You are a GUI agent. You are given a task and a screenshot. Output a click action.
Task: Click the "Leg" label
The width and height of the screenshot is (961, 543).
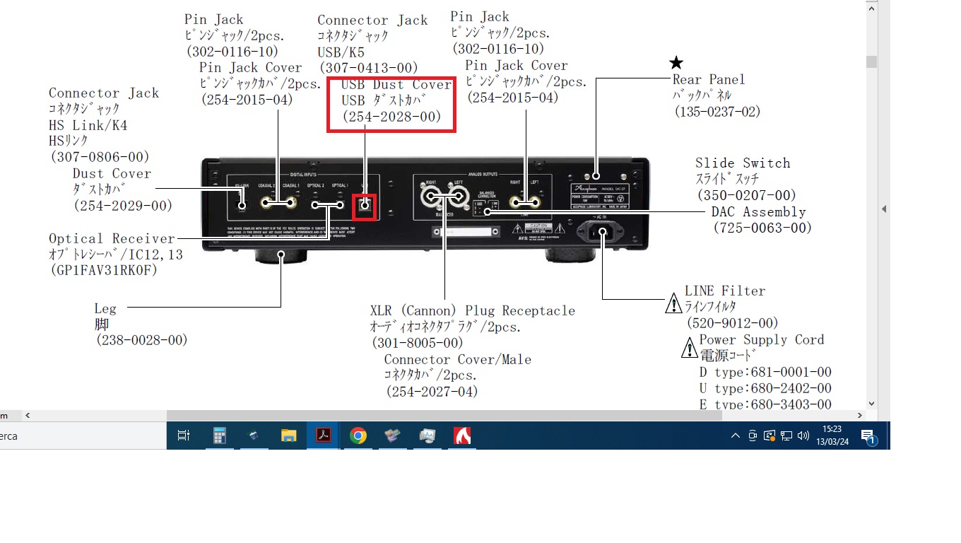(105, 308)
